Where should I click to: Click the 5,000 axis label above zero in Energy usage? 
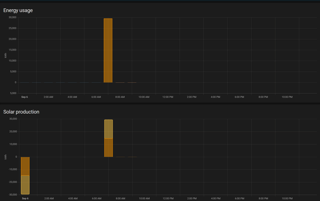click(x=13, y=72)
